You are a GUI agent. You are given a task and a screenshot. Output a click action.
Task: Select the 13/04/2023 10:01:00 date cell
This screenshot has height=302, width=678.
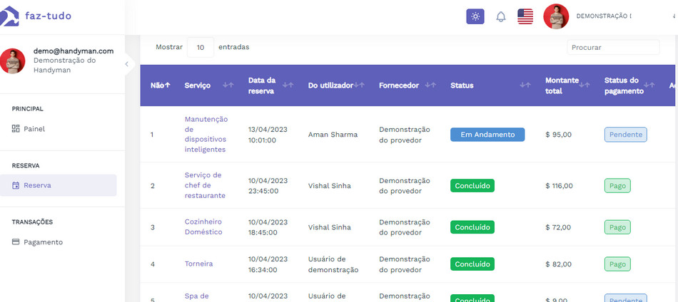coord(268,135)
